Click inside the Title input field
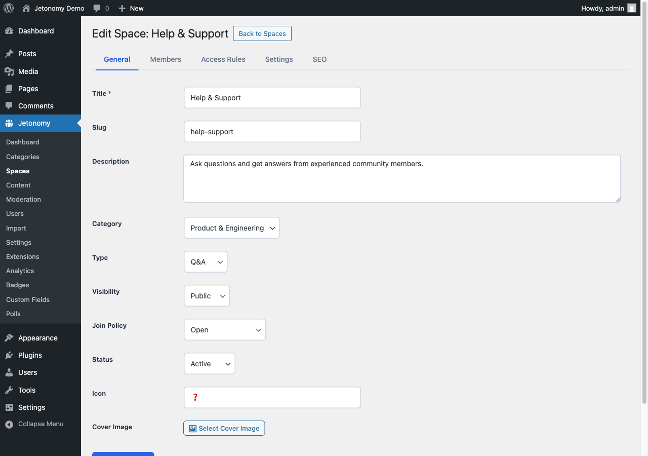Screen dimensions: 648x456 (272, 97)
